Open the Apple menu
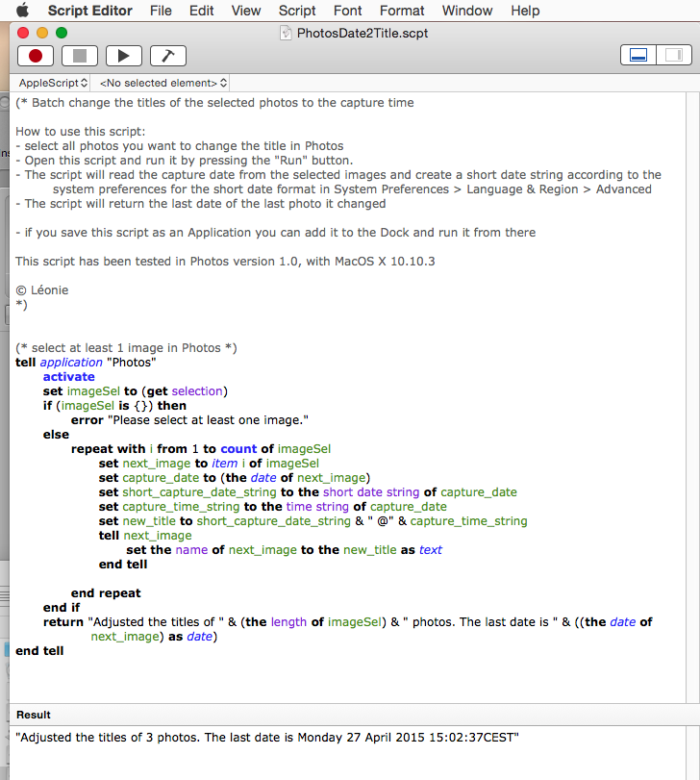This screenshot has width=700, height=780. click(x=22, y=11)
